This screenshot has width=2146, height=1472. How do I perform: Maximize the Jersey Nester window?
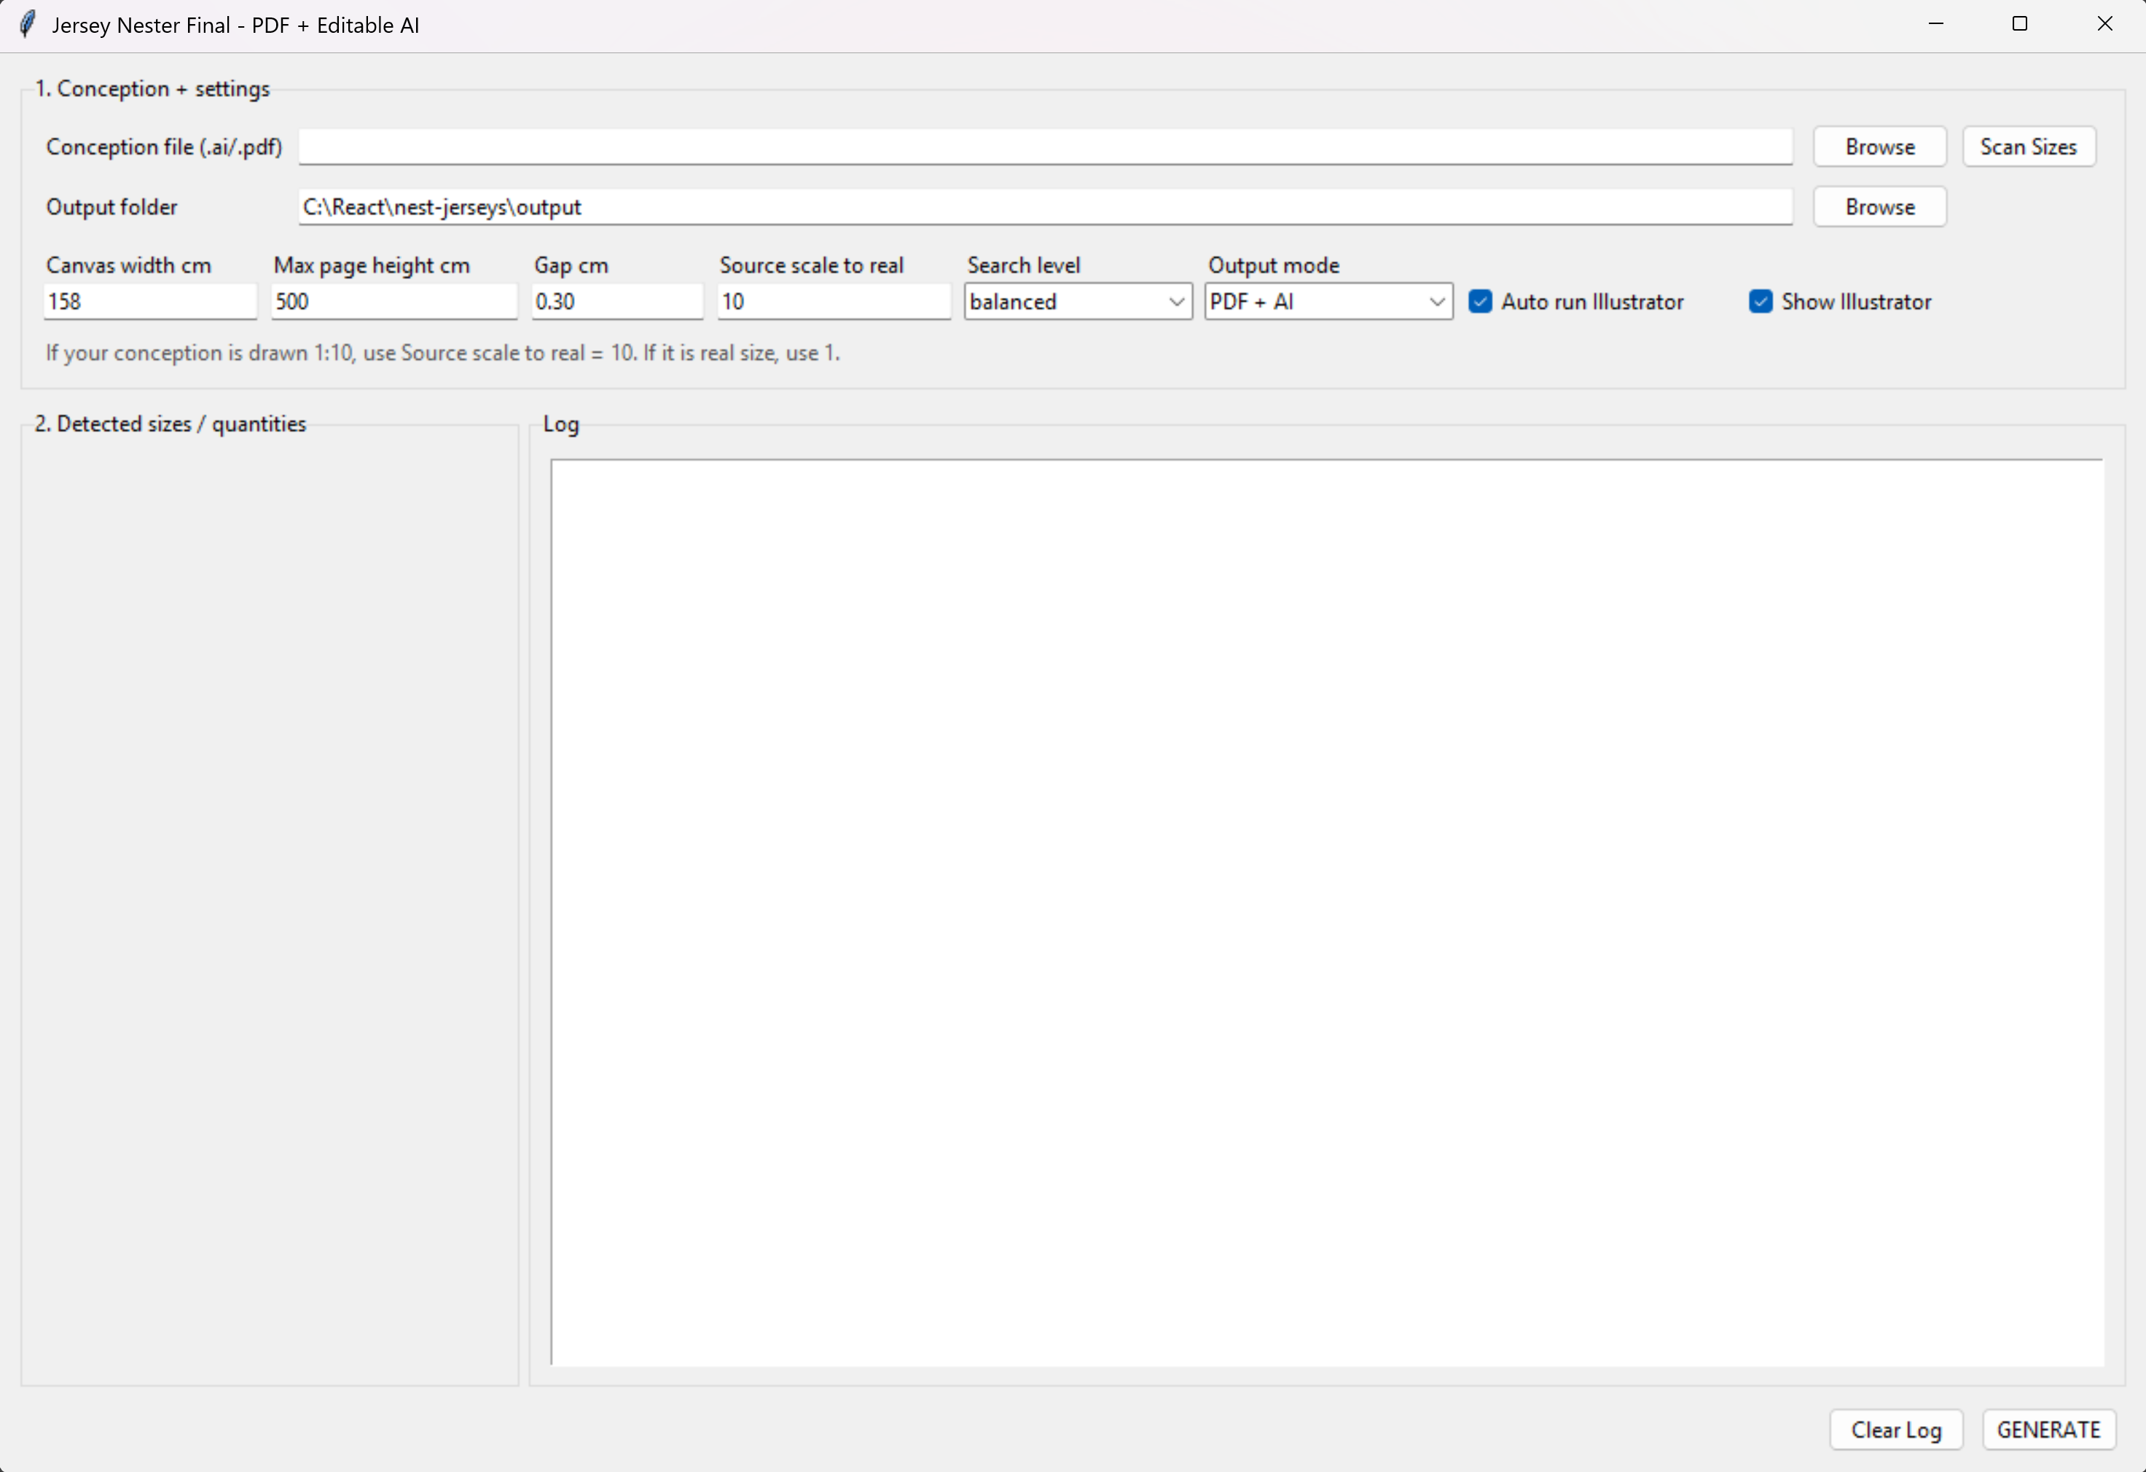coord(2019,24)
